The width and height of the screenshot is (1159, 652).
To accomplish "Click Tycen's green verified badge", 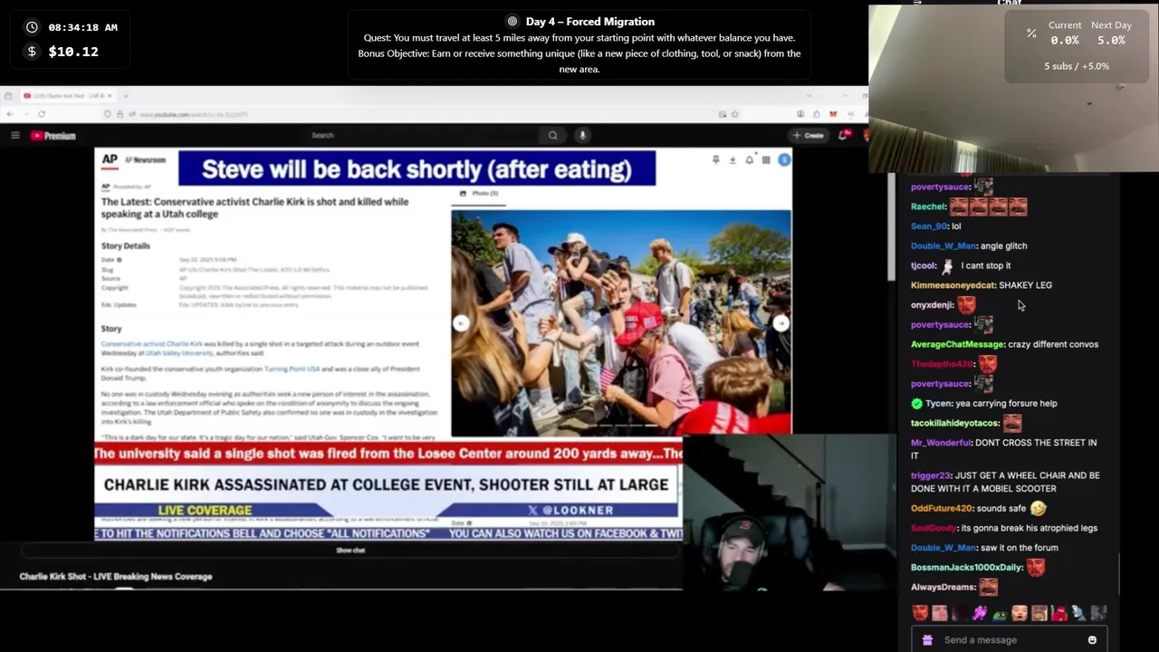I will (916, 404).
